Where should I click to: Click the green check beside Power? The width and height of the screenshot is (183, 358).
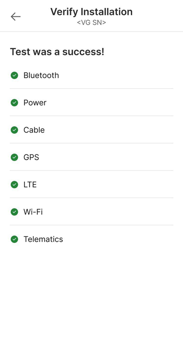(14, 103)
